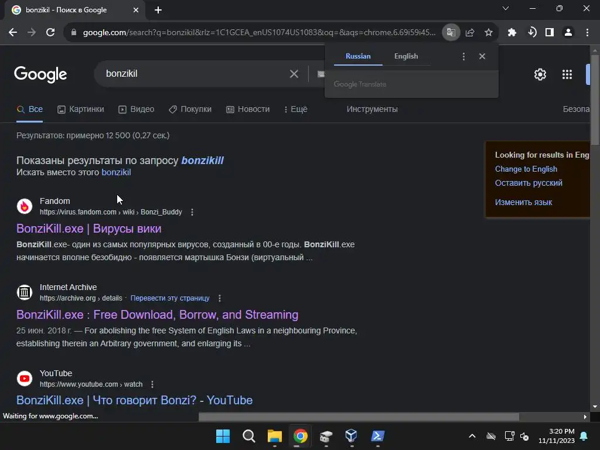This screenshot has height=450, width=600.
Task: Open File Explorer from taskbar
Action: 275,436
